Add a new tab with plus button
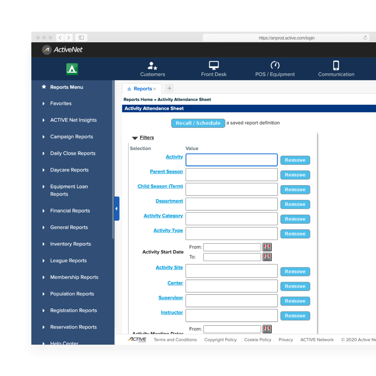 click(x=169, y=88)
